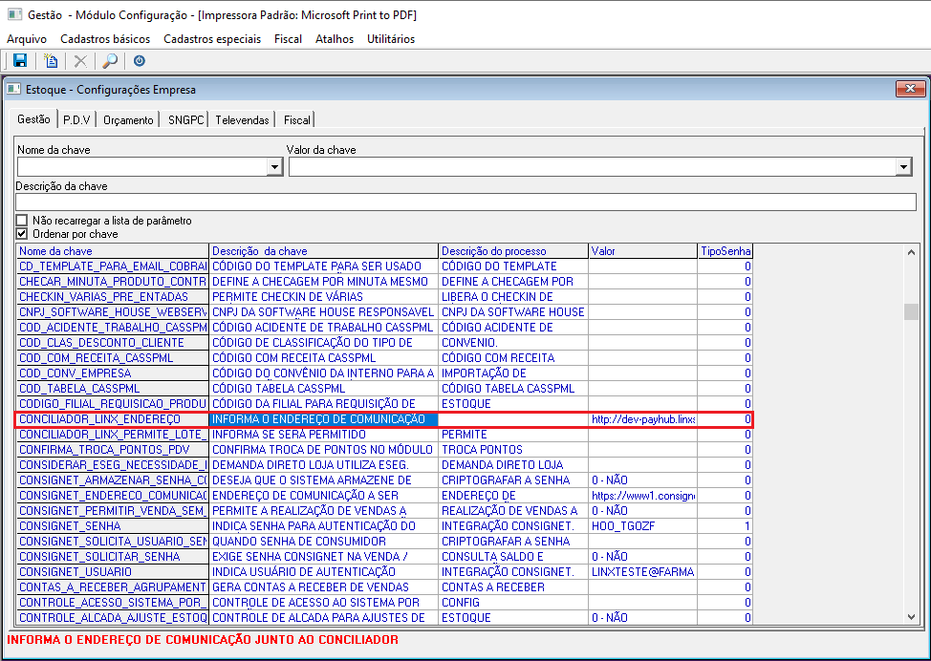The height and width of the screenshot is (661, 931).
Task: Click into the Descrição da chave field
Action: pos(465,202)
